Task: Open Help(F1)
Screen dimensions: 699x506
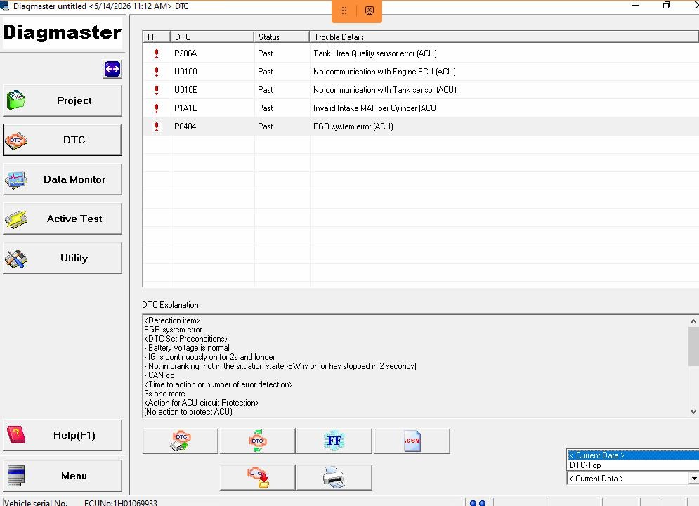Action: (x=63, y=435)
